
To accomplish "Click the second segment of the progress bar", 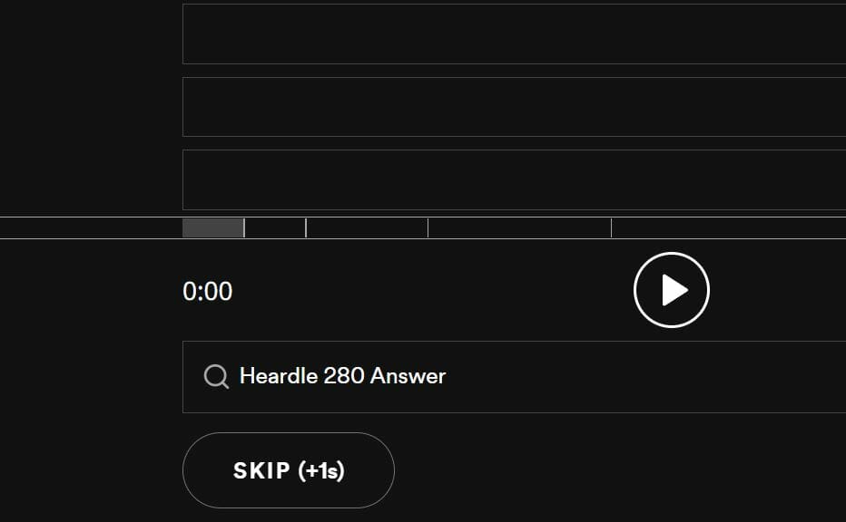I will click(275, 227).
